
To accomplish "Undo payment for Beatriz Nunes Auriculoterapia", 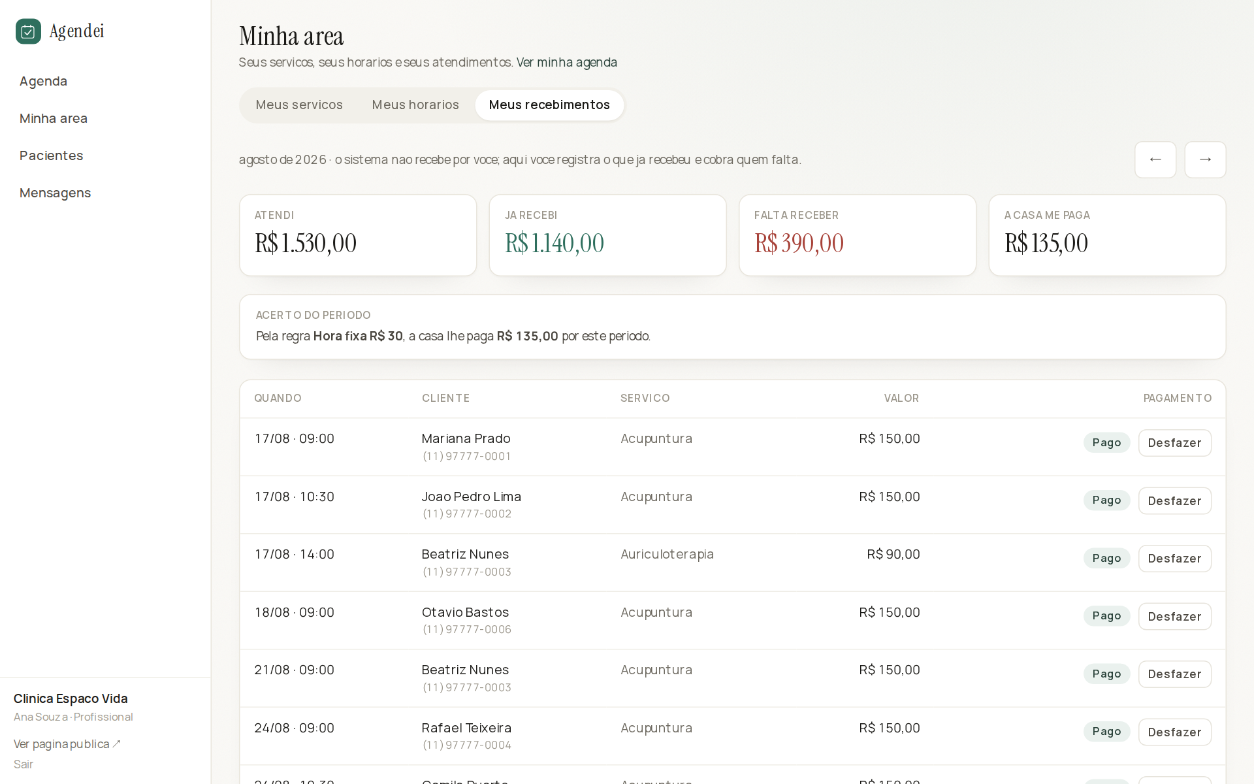I will tap(1174, 559).
